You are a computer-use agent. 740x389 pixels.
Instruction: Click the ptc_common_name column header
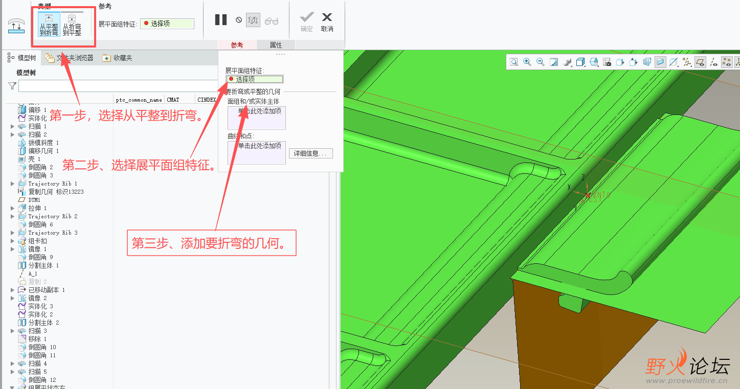[x=139, y=100]
